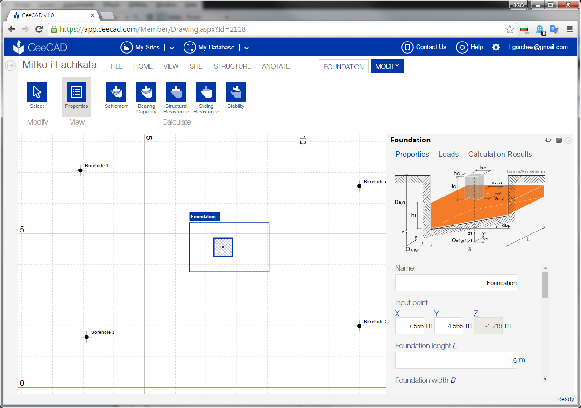Run the Sliding Resistance calculation
Image resolution: width=581 pixels, height=408 pixels.
[x=206, y=98]
